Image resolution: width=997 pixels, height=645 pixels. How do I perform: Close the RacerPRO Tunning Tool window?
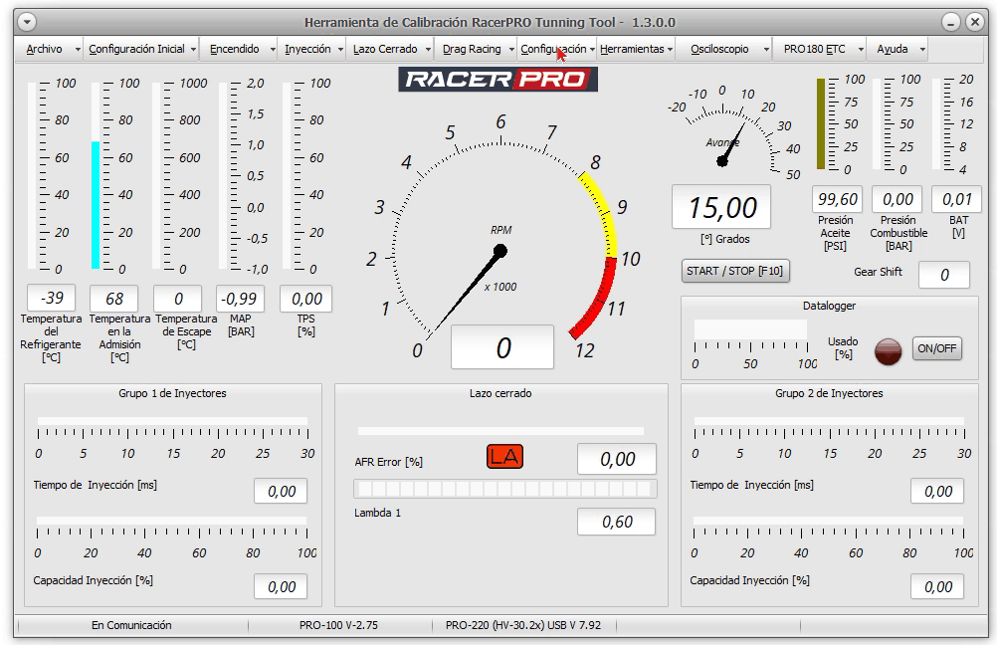(975, 22)
